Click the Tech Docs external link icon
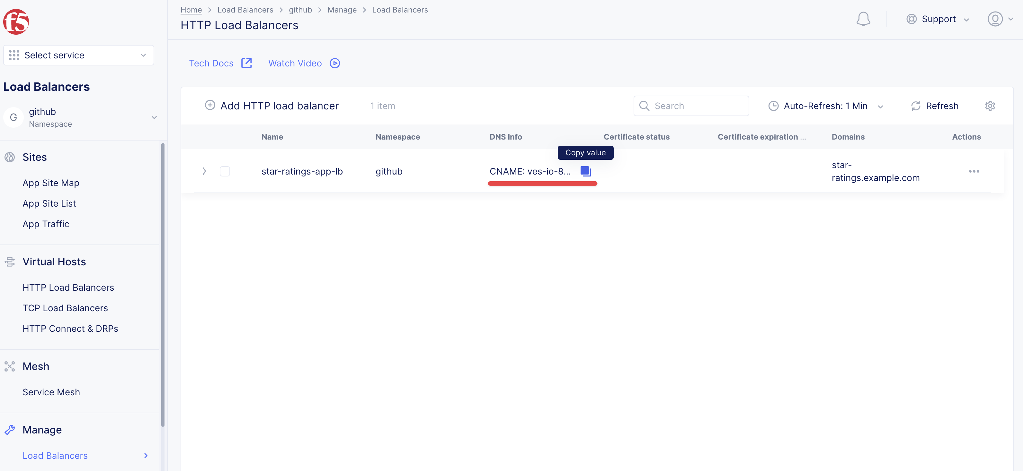The width and height of the screenshot is (1023, 471). click(247, 64)
